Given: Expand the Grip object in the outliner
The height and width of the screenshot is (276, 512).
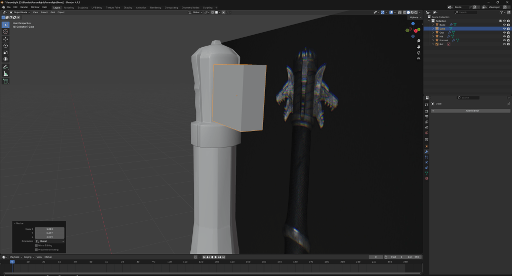Looking at the screenshot, I should pos(433,33).
